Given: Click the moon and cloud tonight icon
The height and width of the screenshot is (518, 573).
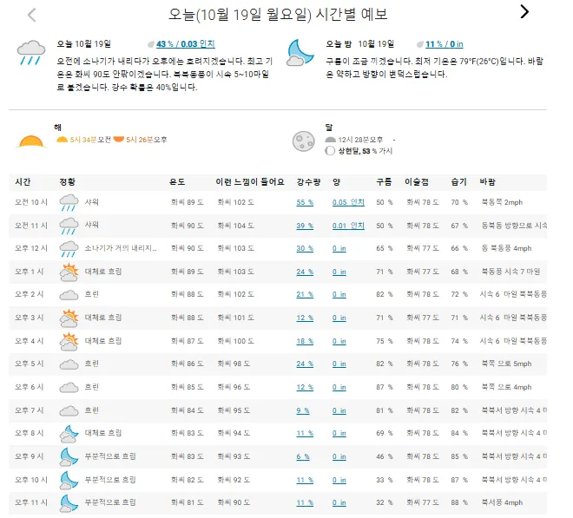Looking at the screenshot, I should [x=300, y=53].
